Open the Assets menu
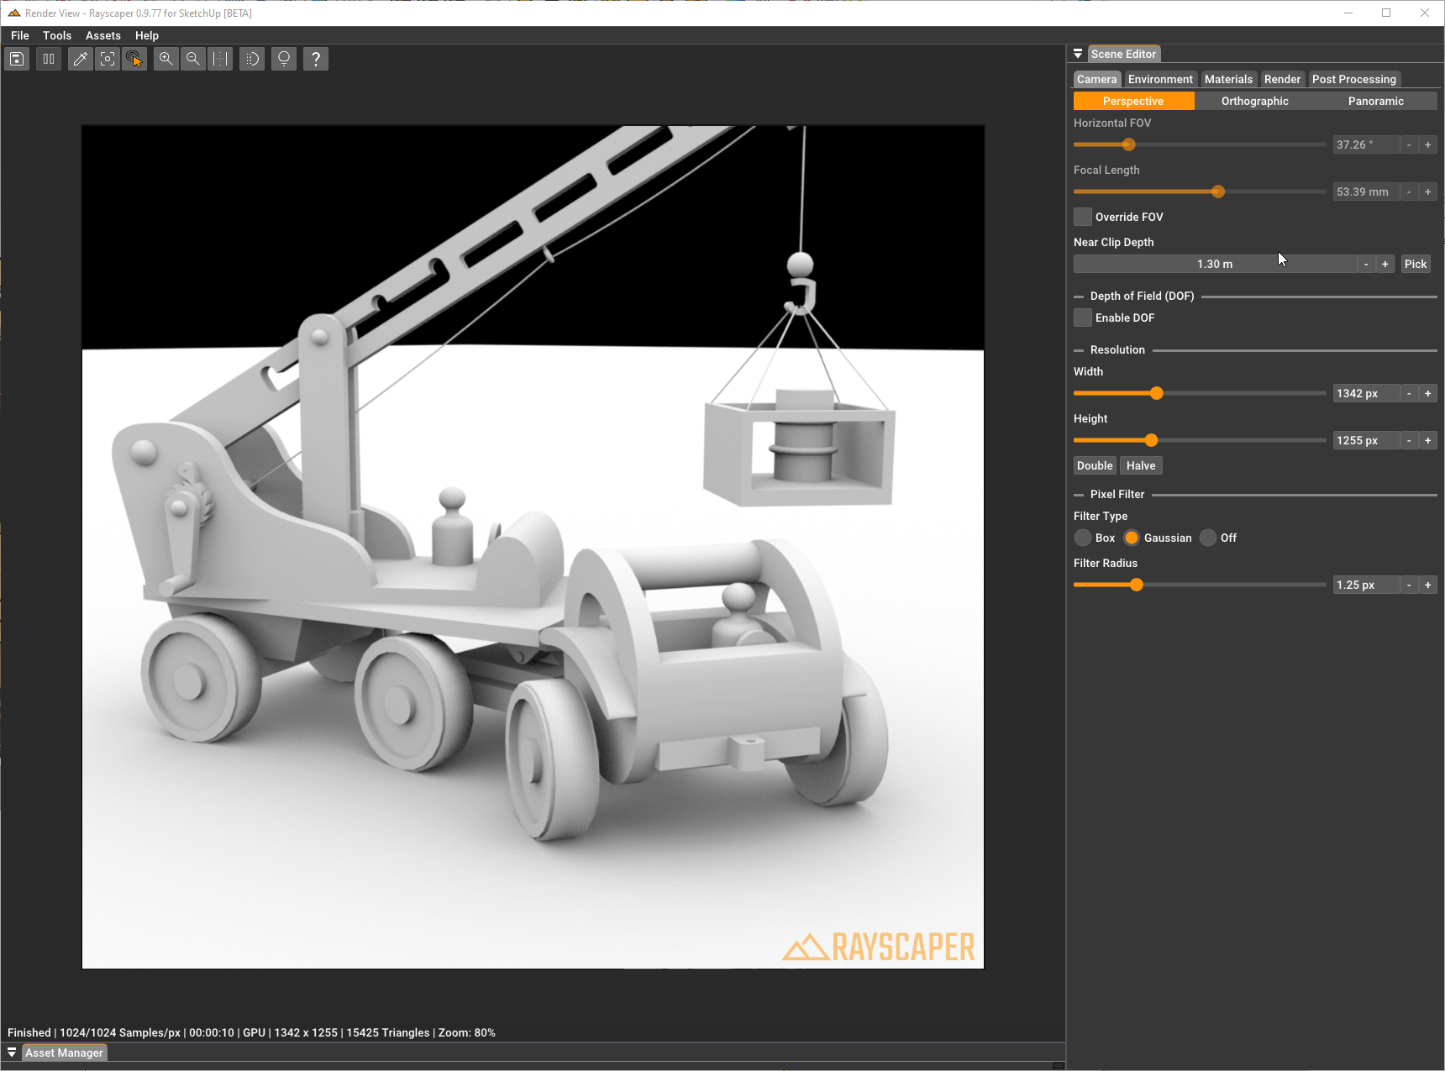1445x1071 pixels. coord(102,35)
